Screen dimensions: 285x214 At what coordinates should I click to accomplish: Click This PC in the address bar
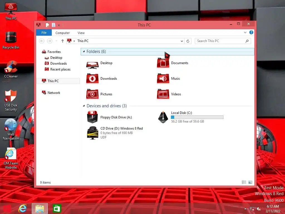click(x=83, y=41)
